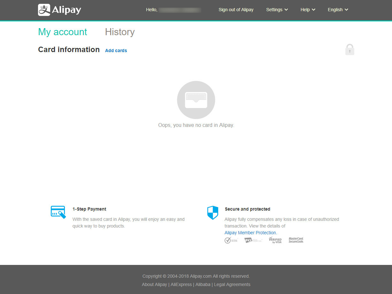Sign out of Alipay
Screen dimensions: 392x294
(236, 10)
